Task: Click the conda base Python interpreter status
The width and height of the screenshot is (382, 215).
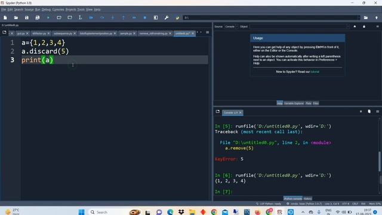Action: tap(304, 204)
